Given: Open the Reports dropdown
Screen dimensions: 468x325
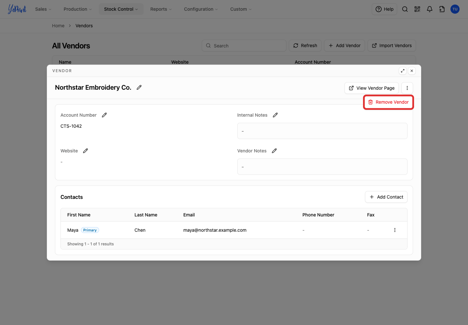Looking at the screenshot, I should 161,9.
